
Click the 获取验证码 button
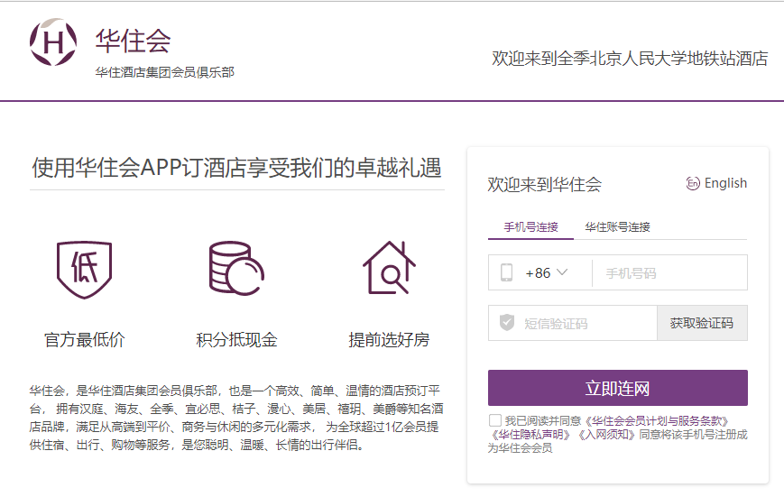pyautogui.click(x=702, y=323)
